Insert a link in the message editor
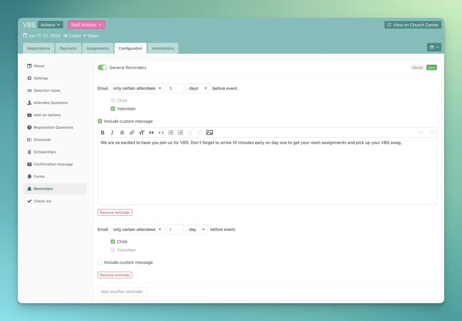This screenshot has width=462, height=321. point(132,133)
